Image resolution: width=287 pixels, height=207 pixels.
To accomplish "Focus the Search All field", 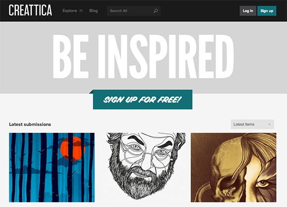I will (134, 11).
